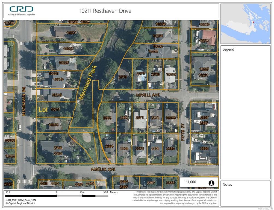Click the Fifth St street label
The height and width of the screenshot is (210, 274).
(x=183, y=132)
